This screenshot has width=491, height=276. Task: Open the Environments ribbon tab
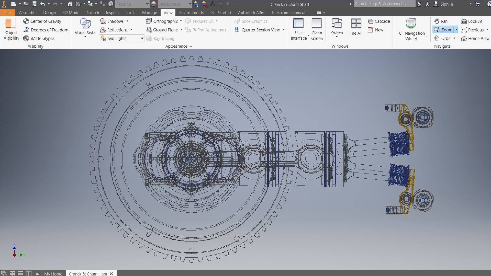click(x=191, y=13)
